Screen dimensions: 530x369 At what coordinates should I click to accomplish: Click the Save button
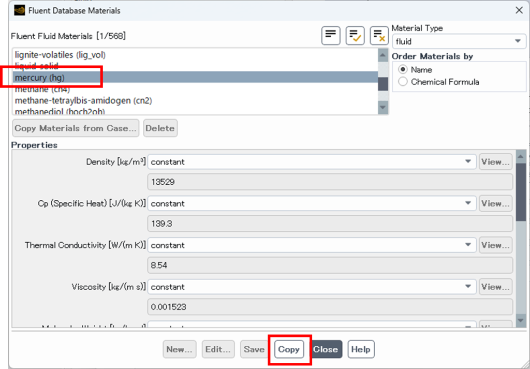click(x=254, y=349)
